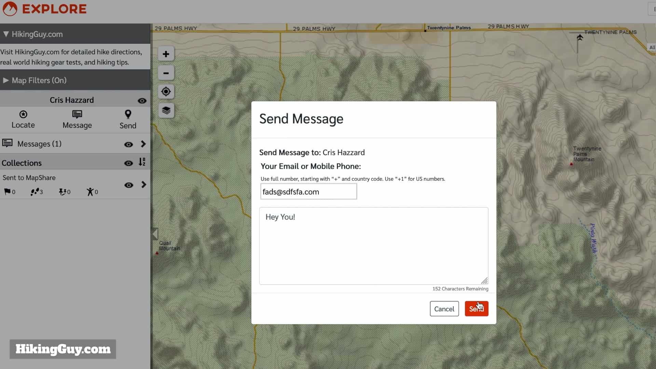Open the Message icon under Cris Hazzard
The width and height of the screenshot is (656, 369).
[77, 119]
